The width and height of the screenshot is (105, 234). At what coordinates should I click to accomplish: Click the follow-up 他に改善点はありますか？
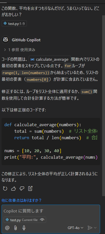(21, 200)
